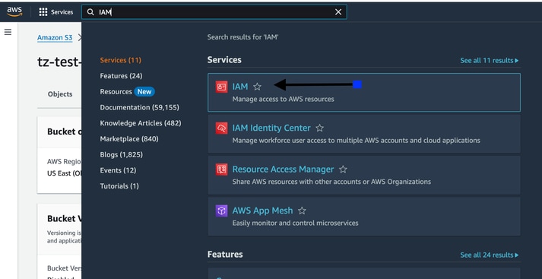Click the Resource Access Manager service icon
Screen dimensions: 542x279
221,170
